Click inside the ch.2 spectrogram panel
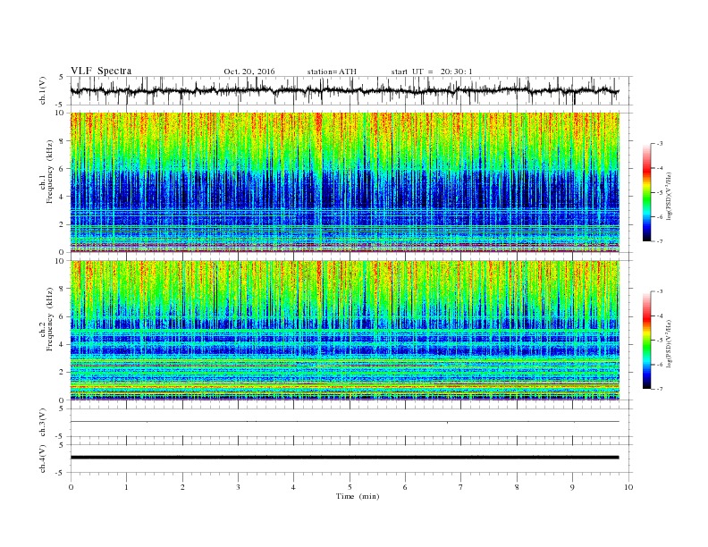Screen dimensions: 708x547 click(x=344, y=330)
